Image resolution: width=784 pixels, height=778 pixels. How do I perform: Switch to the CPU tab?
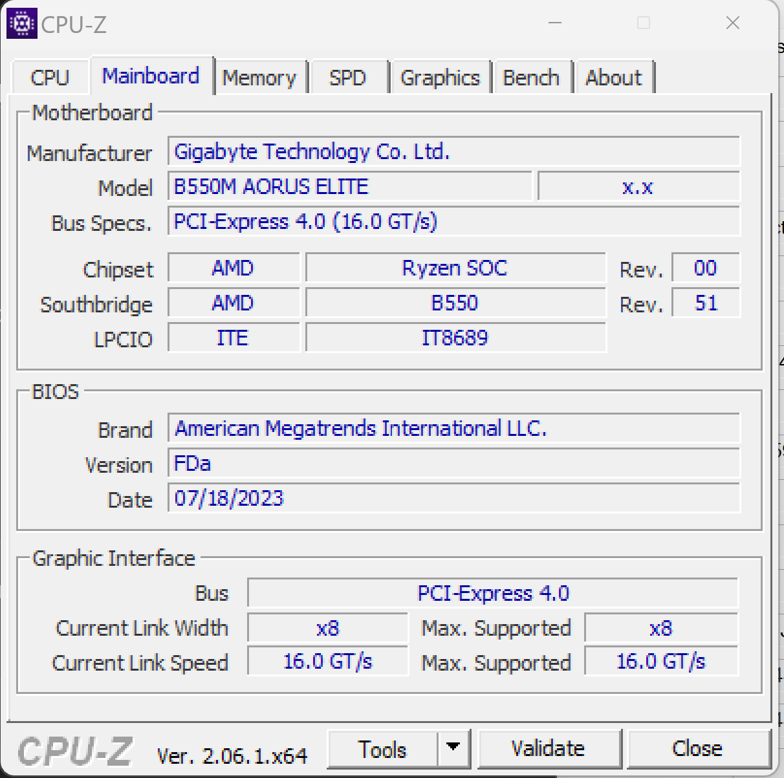(50, 78)
